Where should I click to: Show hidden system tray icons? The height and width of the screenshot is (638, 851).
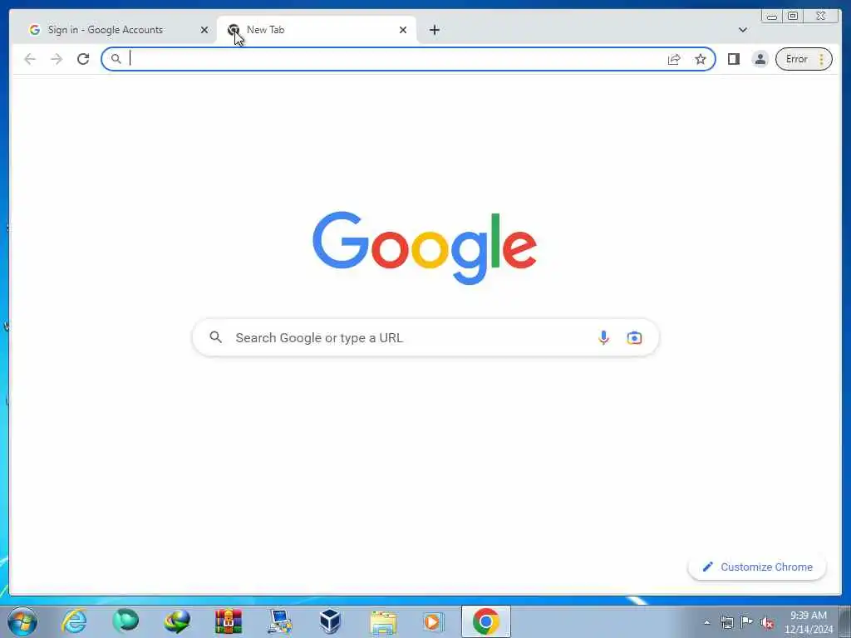coord(706,622)
